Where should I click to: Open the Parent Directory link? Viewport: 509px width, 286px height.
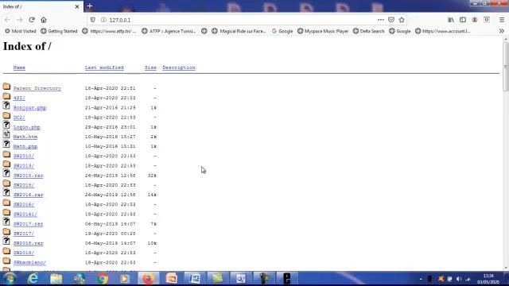click(x=37, y=88)
